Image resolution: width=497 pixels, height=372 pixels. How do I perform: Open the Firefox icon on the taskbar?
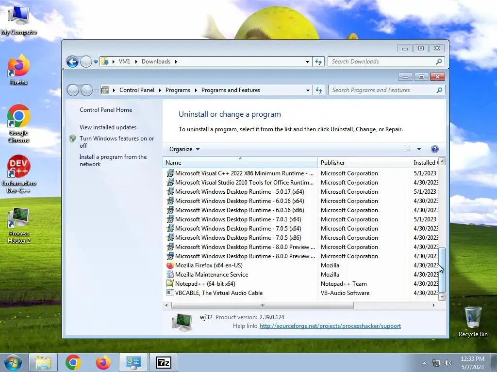[x=103, y=362]
